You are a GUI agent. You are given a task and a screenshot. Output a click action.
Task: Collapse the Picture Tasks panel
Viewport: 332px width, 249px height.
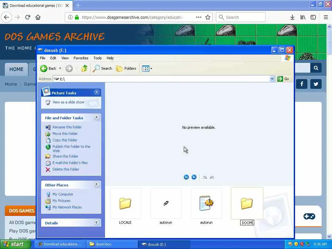[97, 92]
